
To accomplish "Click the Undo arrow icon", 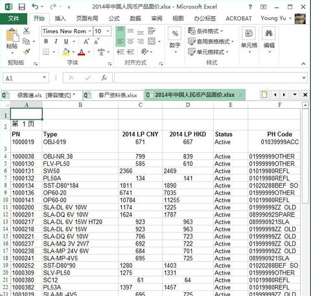I will [35, 7].
